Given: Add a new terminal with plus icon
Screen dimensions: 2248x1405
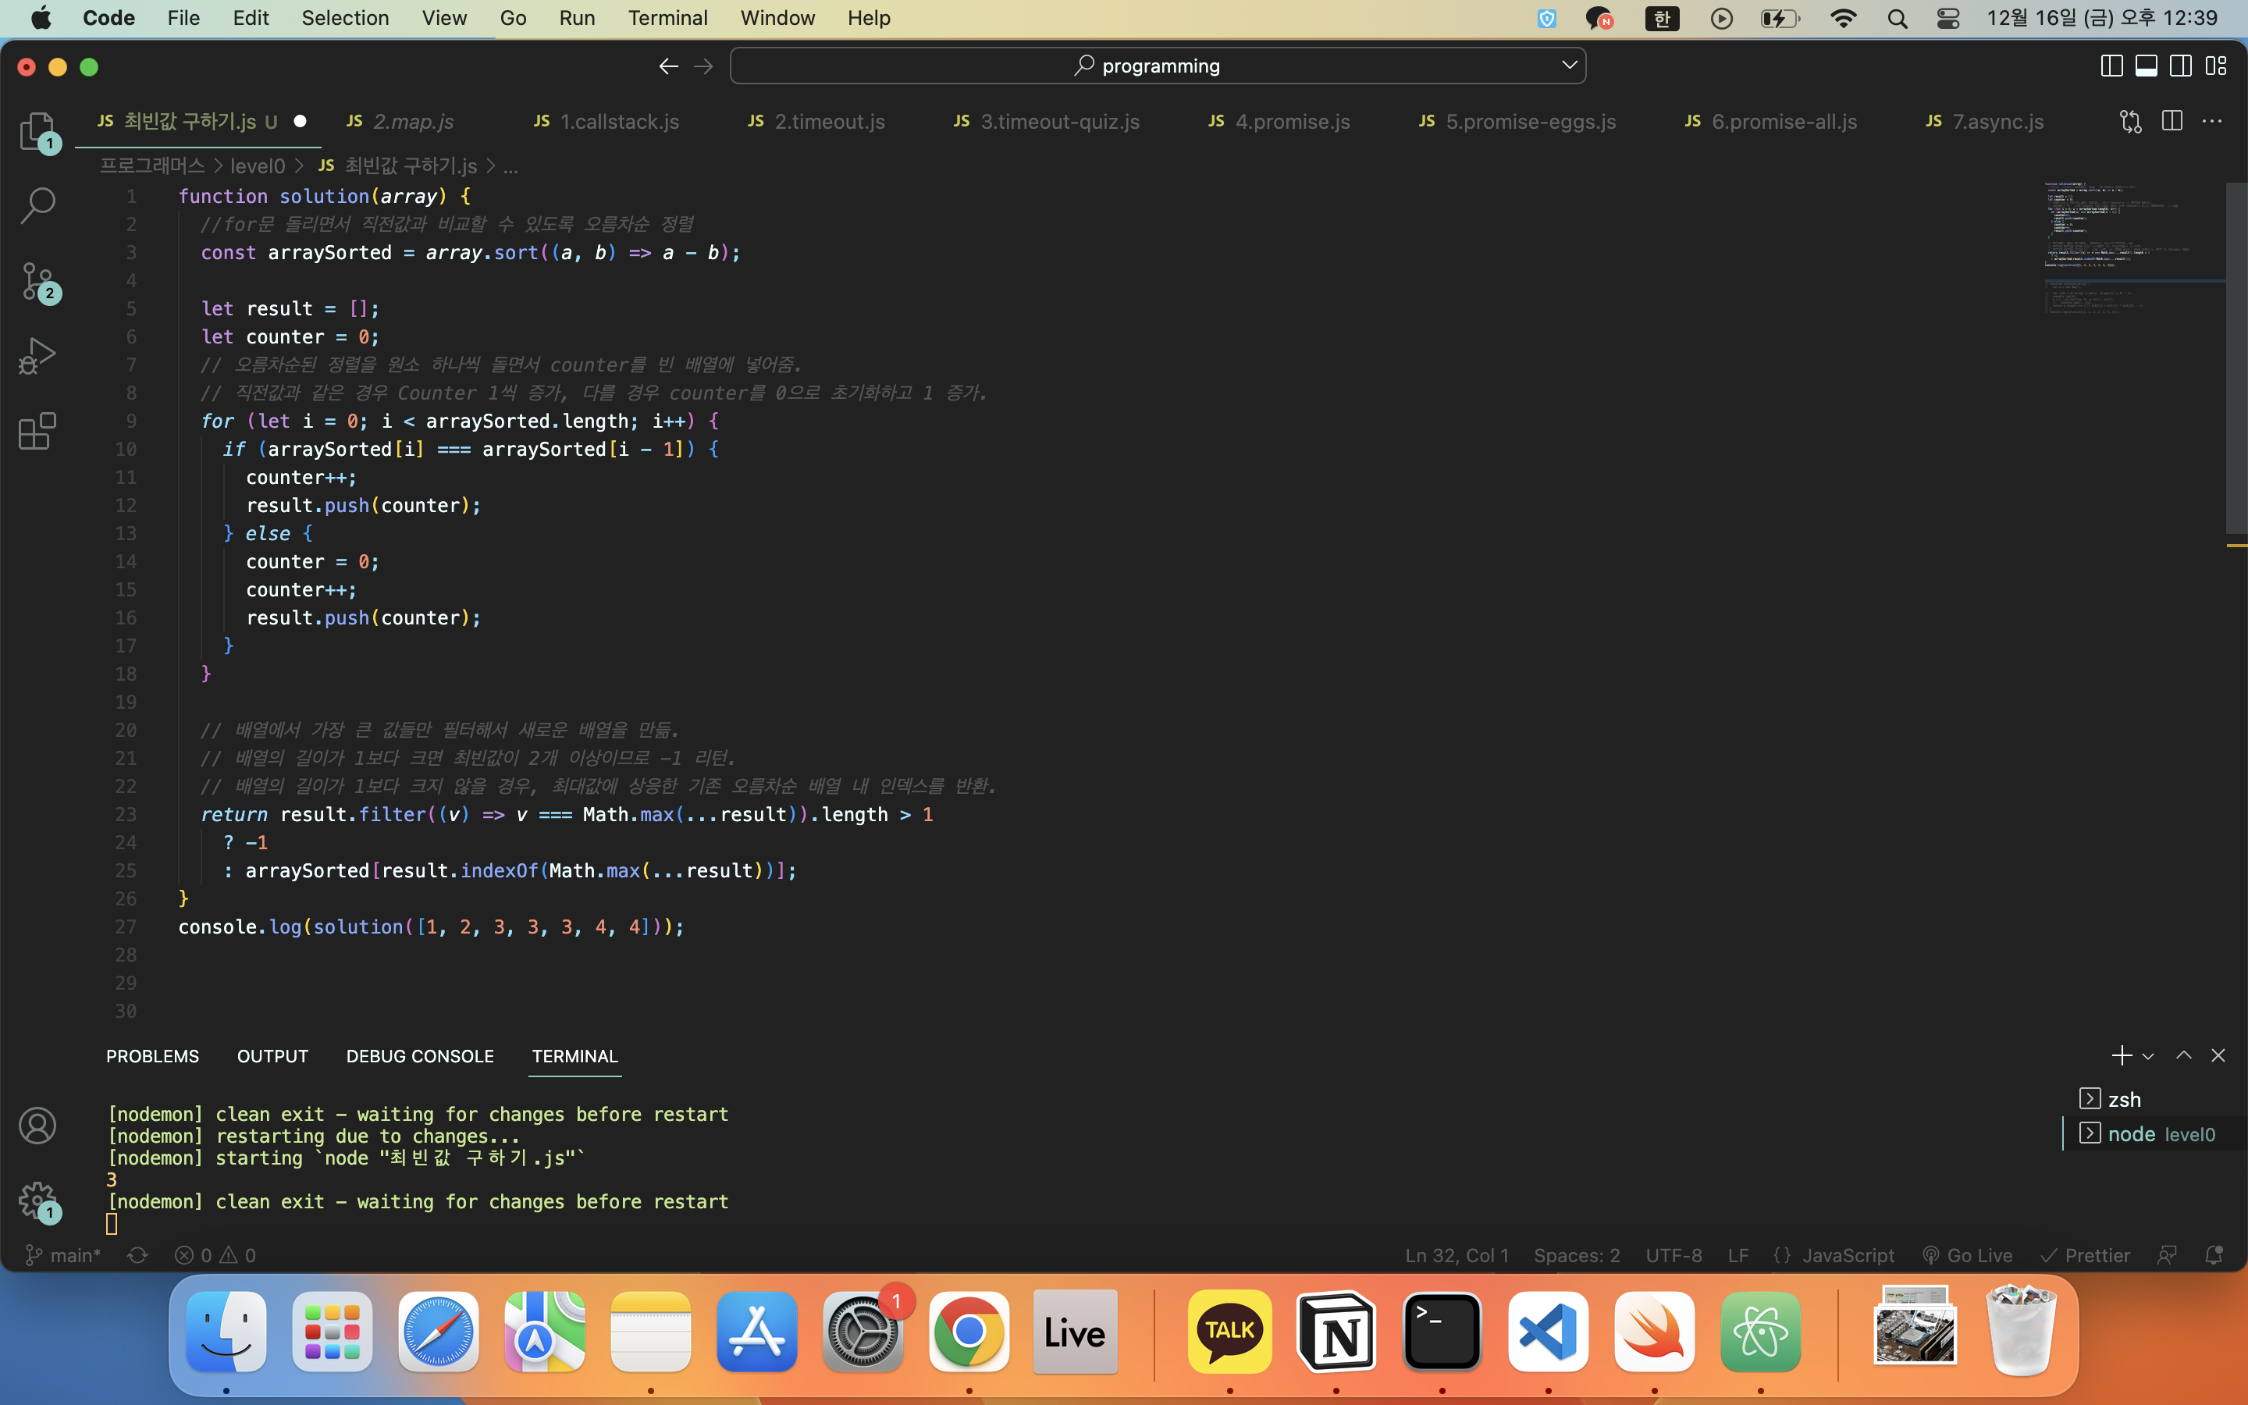Looking at the screenshot, I should pos(2122,1055).
